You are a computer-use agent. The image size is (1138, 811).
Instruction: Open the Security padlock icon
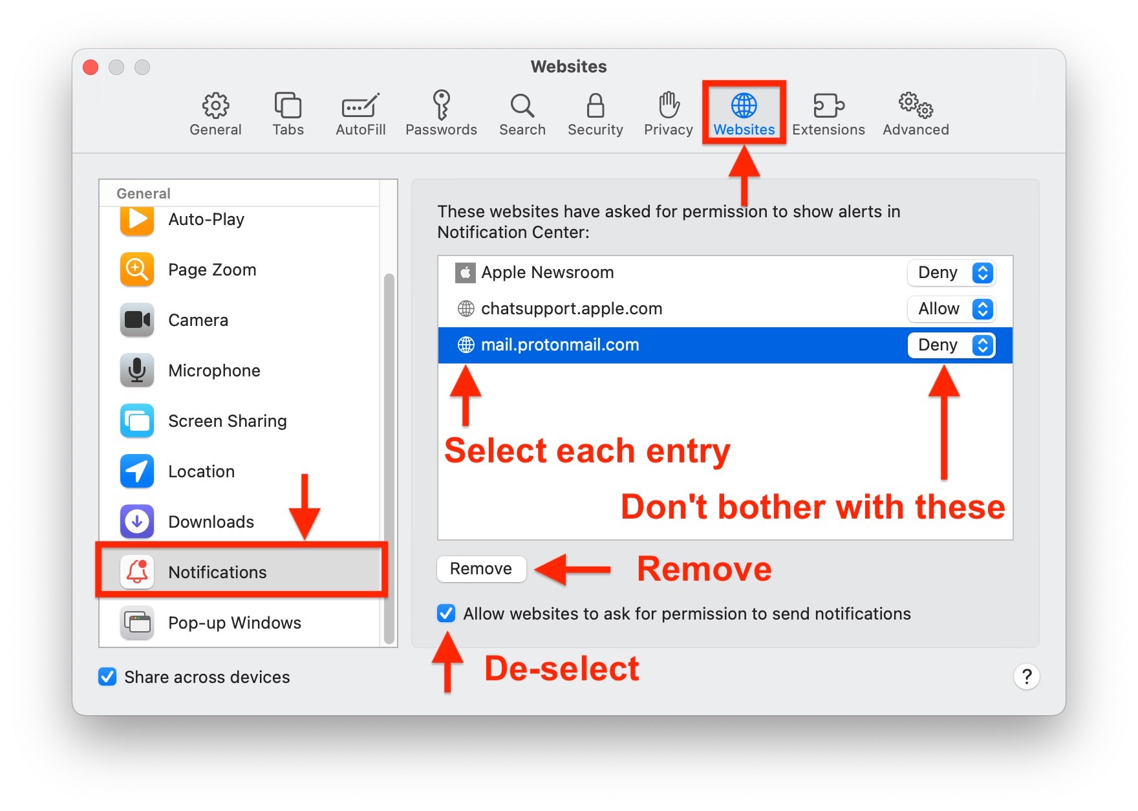click(x=595, y=105)
